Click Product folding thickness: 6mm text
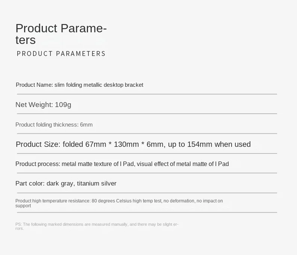The width and height of the screenshot is (297, 255). (54, 125)
